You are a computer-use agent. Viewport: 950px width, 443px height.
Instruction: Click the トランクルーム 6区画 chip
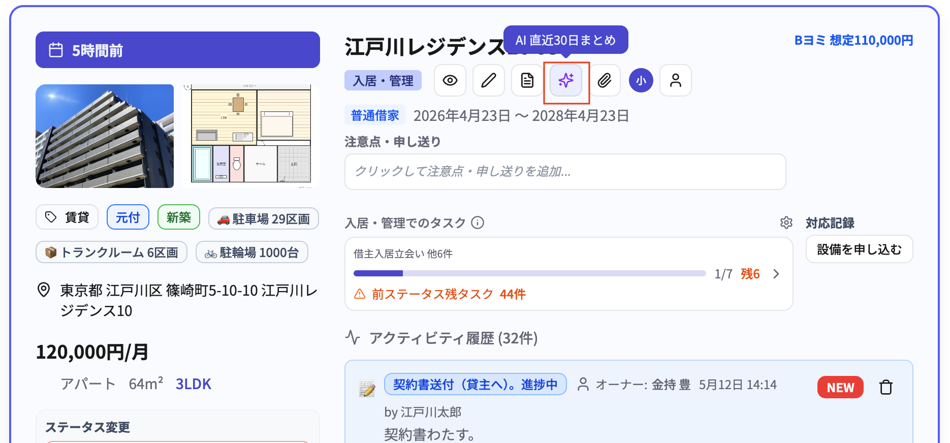tap(112, 252)
